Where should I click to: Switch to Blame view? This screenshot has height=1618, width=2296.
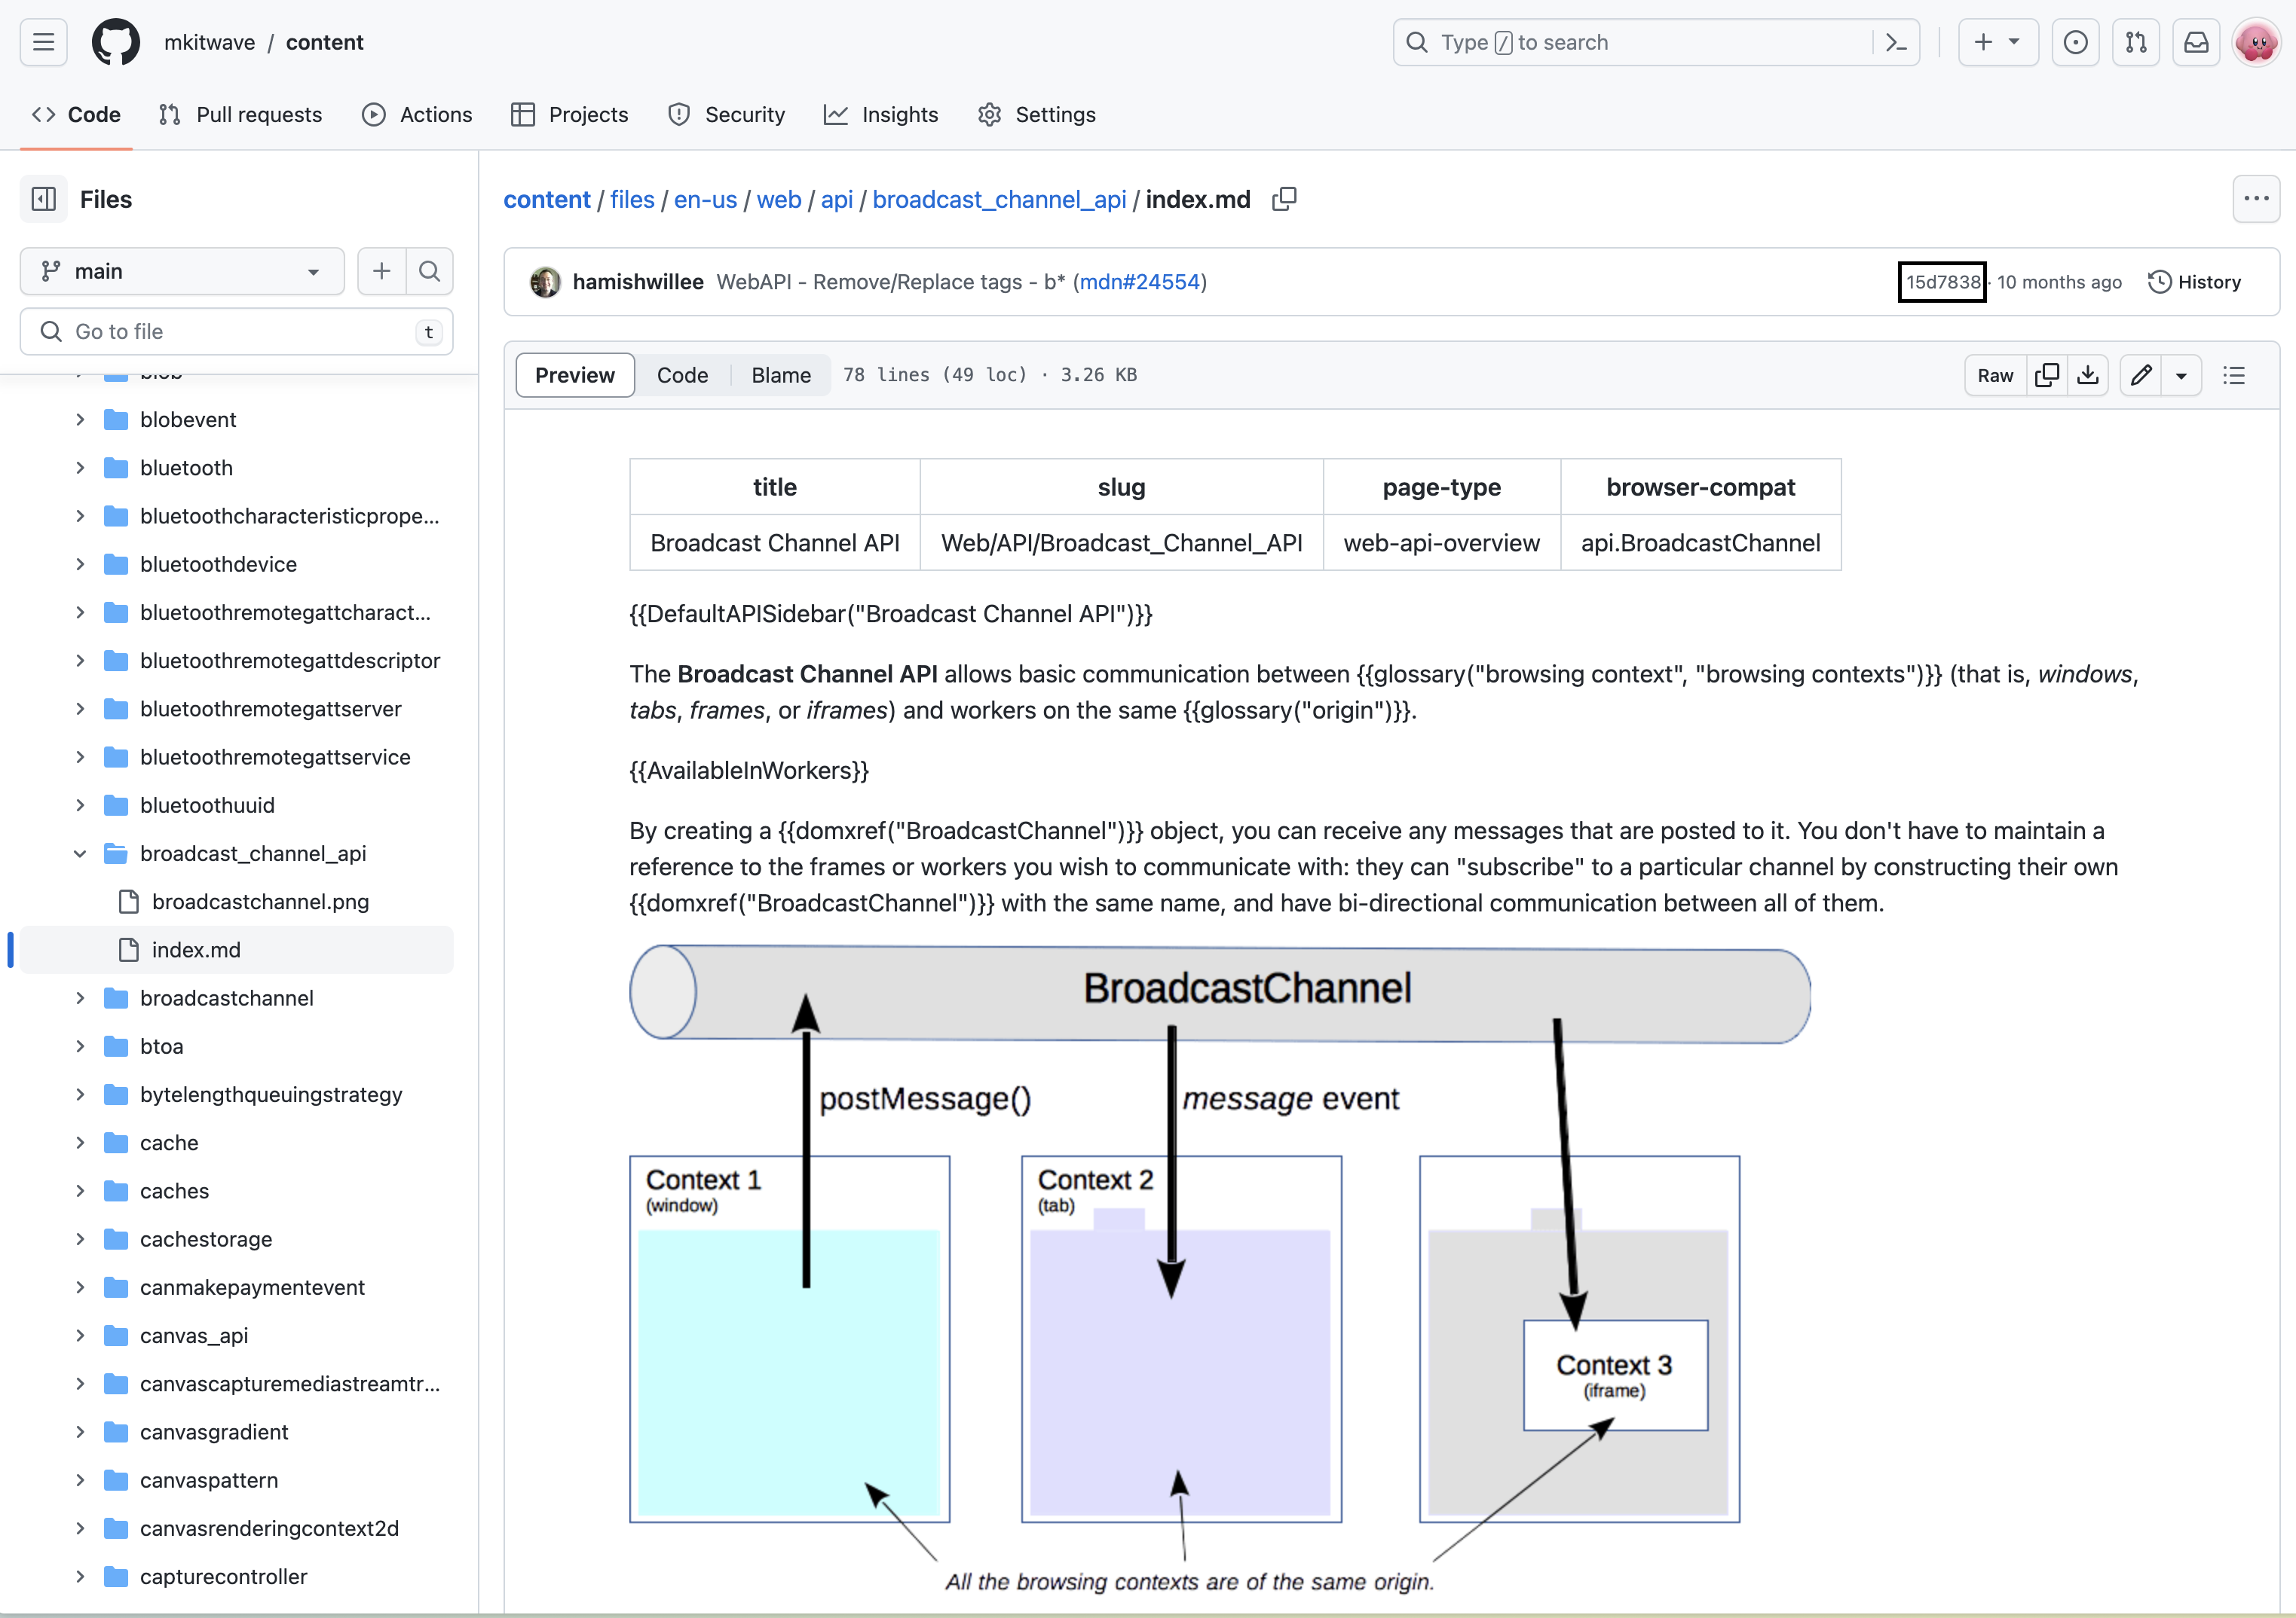[780, 375]
